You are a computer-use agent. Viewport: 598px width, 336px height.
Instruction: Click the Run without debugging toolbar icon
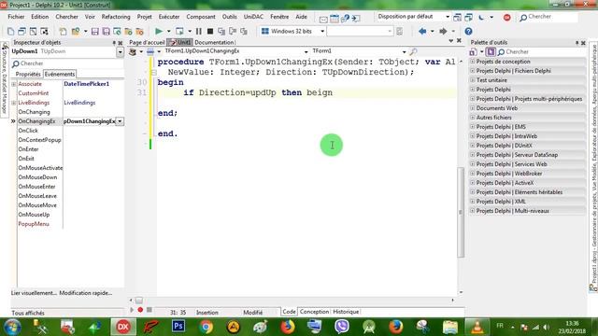pos(179,31)
